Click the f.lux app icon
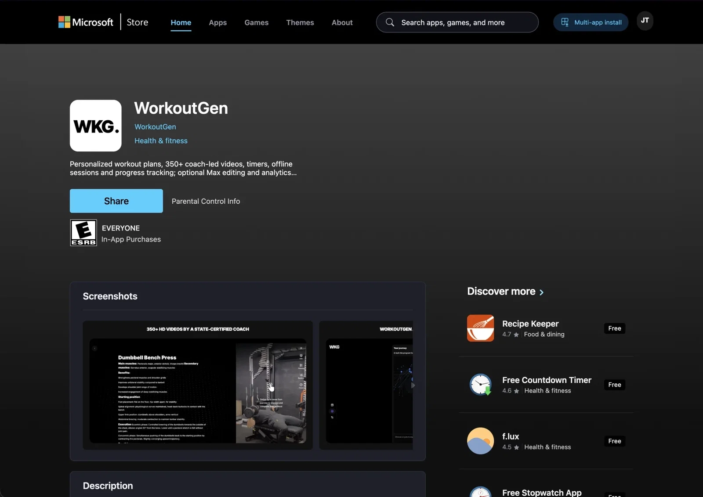 tap(480, 441)
